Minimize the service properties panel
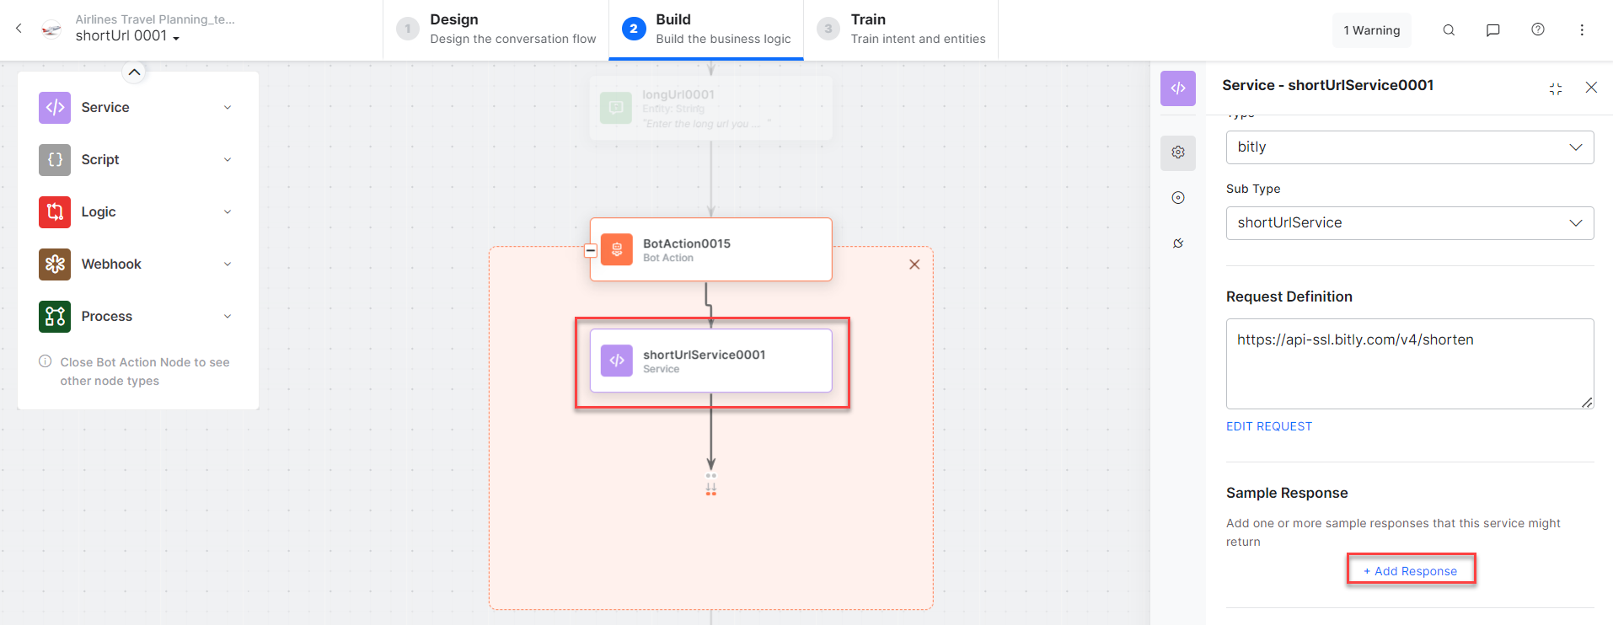Screen dimensions: 1613x625 (x=1556, y=88)
